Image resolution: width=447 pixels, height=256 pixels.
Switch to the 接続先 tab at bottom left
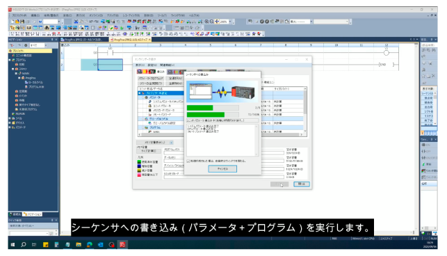tap(15, 214)
